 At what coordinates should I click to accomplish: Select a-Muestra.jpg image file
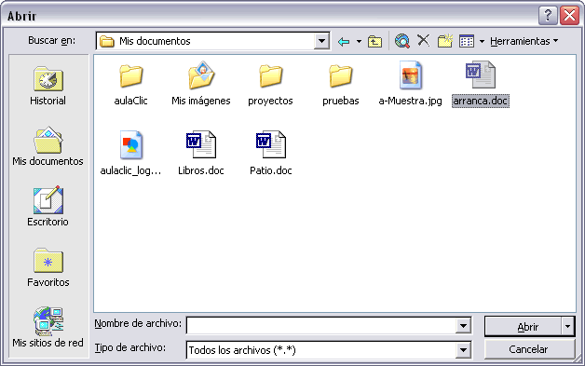tap(410, 85)
